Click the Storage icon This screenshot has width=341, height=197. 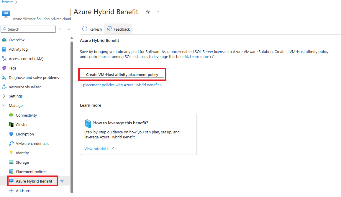(x=11, y=162)
